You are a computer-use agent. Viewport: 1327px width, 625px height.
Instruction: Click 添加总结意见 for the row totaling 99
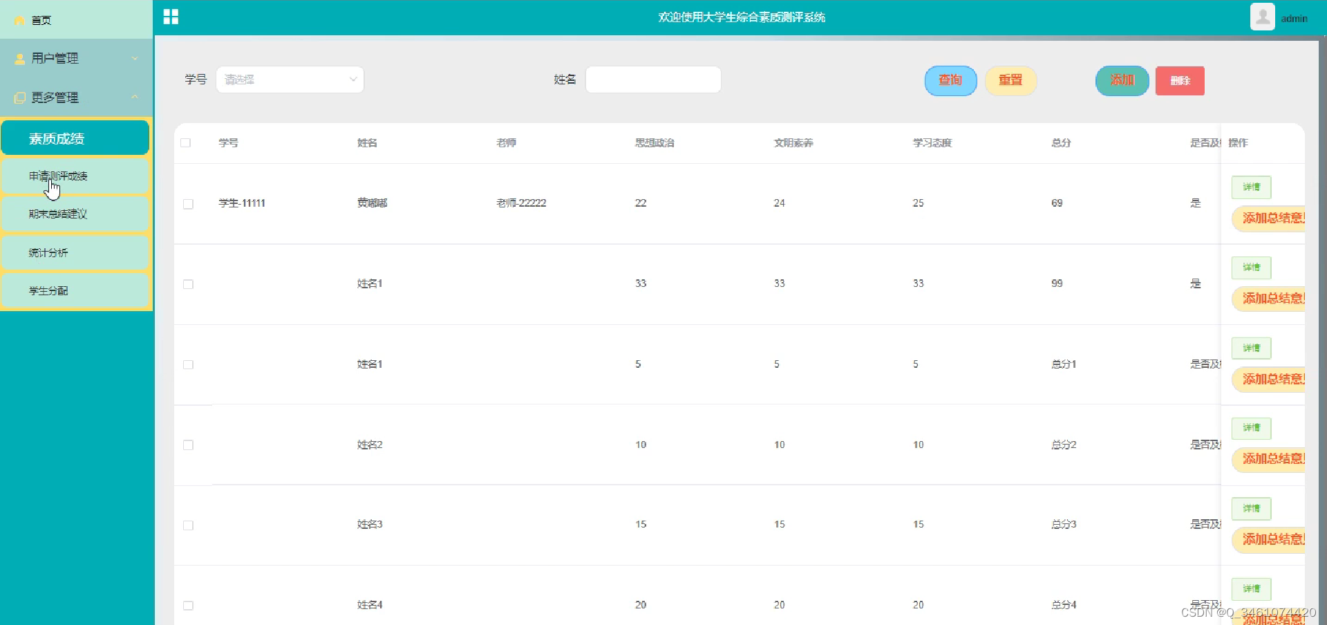(x=1268, y=299)
